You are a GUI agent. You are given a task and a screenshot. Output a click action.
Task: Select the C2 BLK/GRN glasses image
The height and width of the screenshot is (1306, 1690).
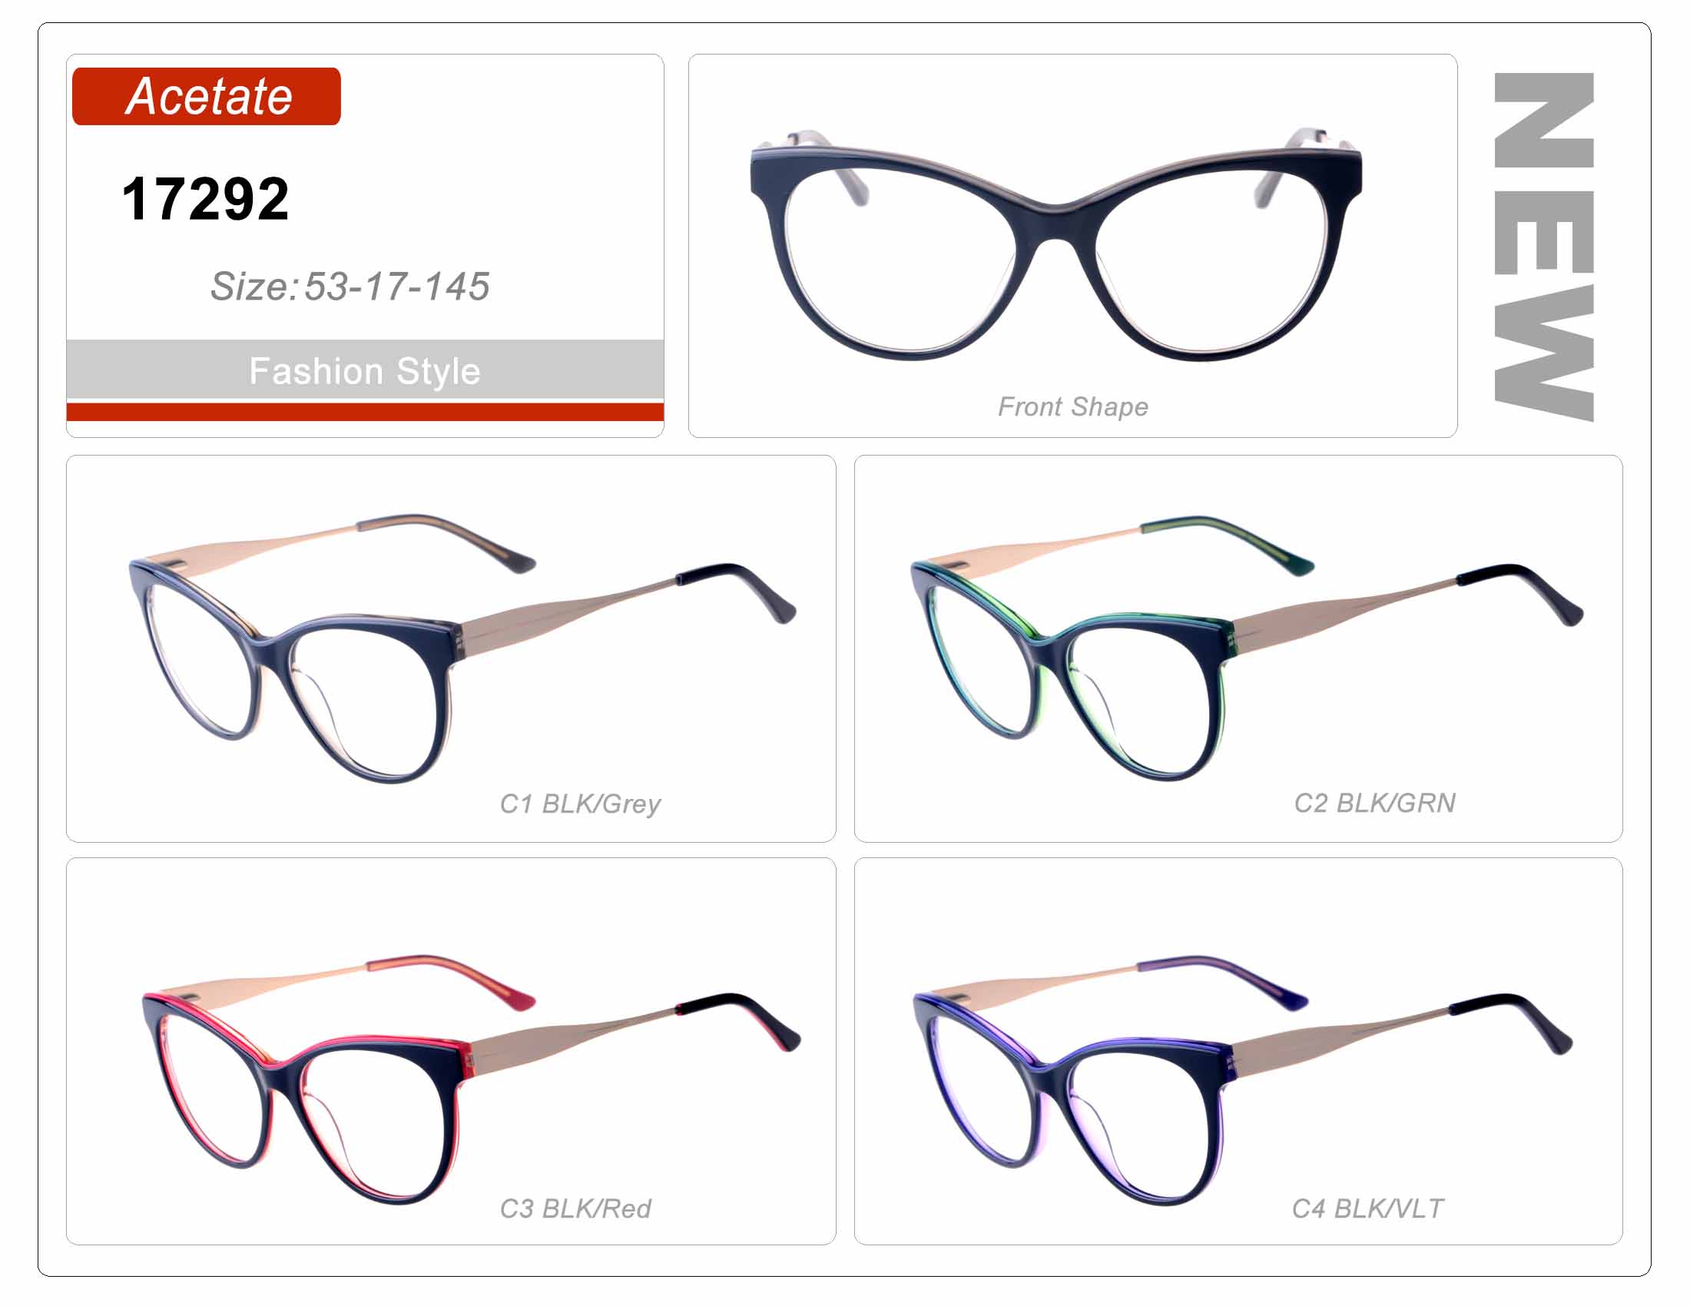pos(1246,648)
